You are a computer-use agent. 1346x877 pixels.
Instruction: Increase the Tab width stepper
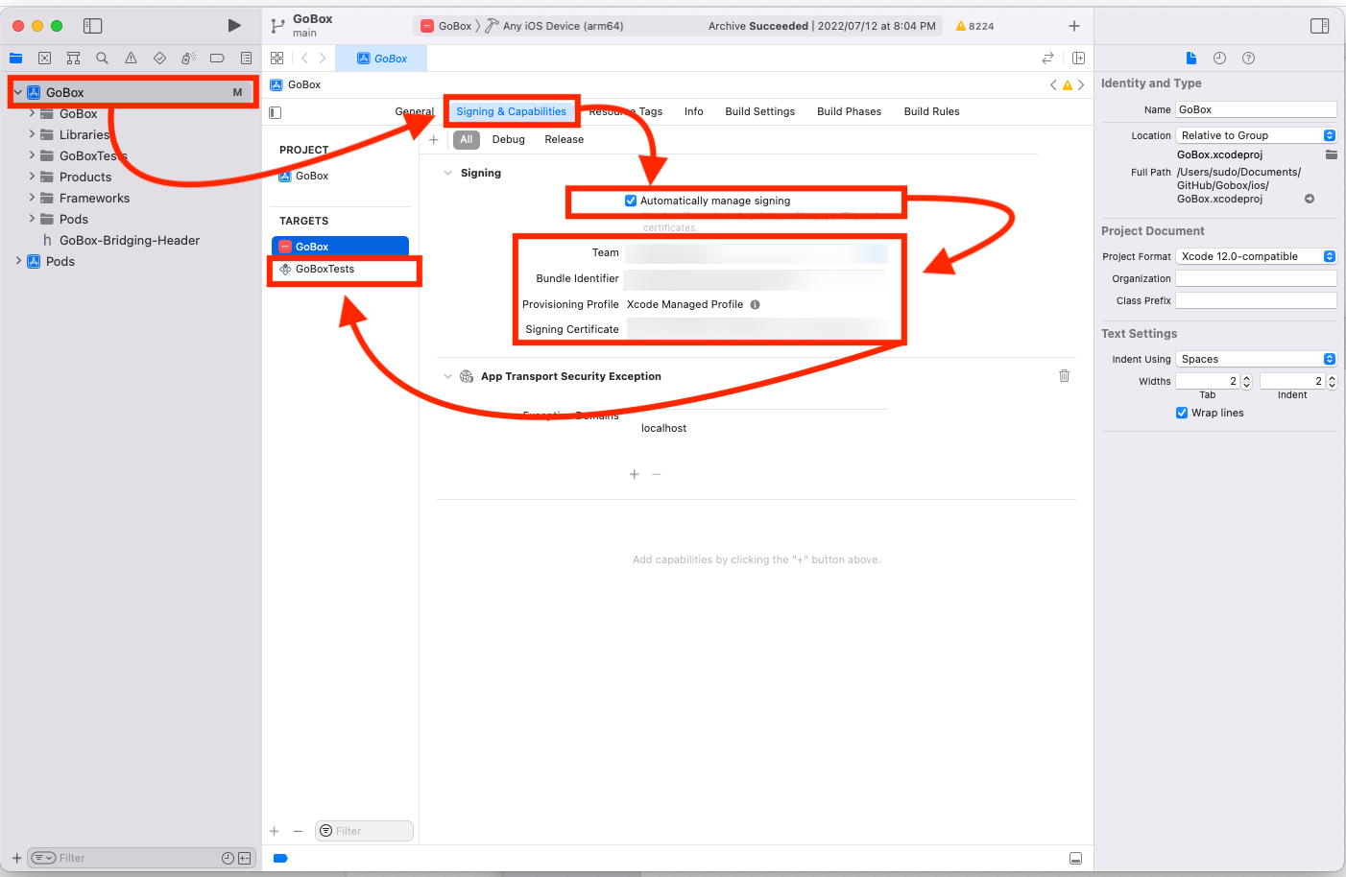1247,378
